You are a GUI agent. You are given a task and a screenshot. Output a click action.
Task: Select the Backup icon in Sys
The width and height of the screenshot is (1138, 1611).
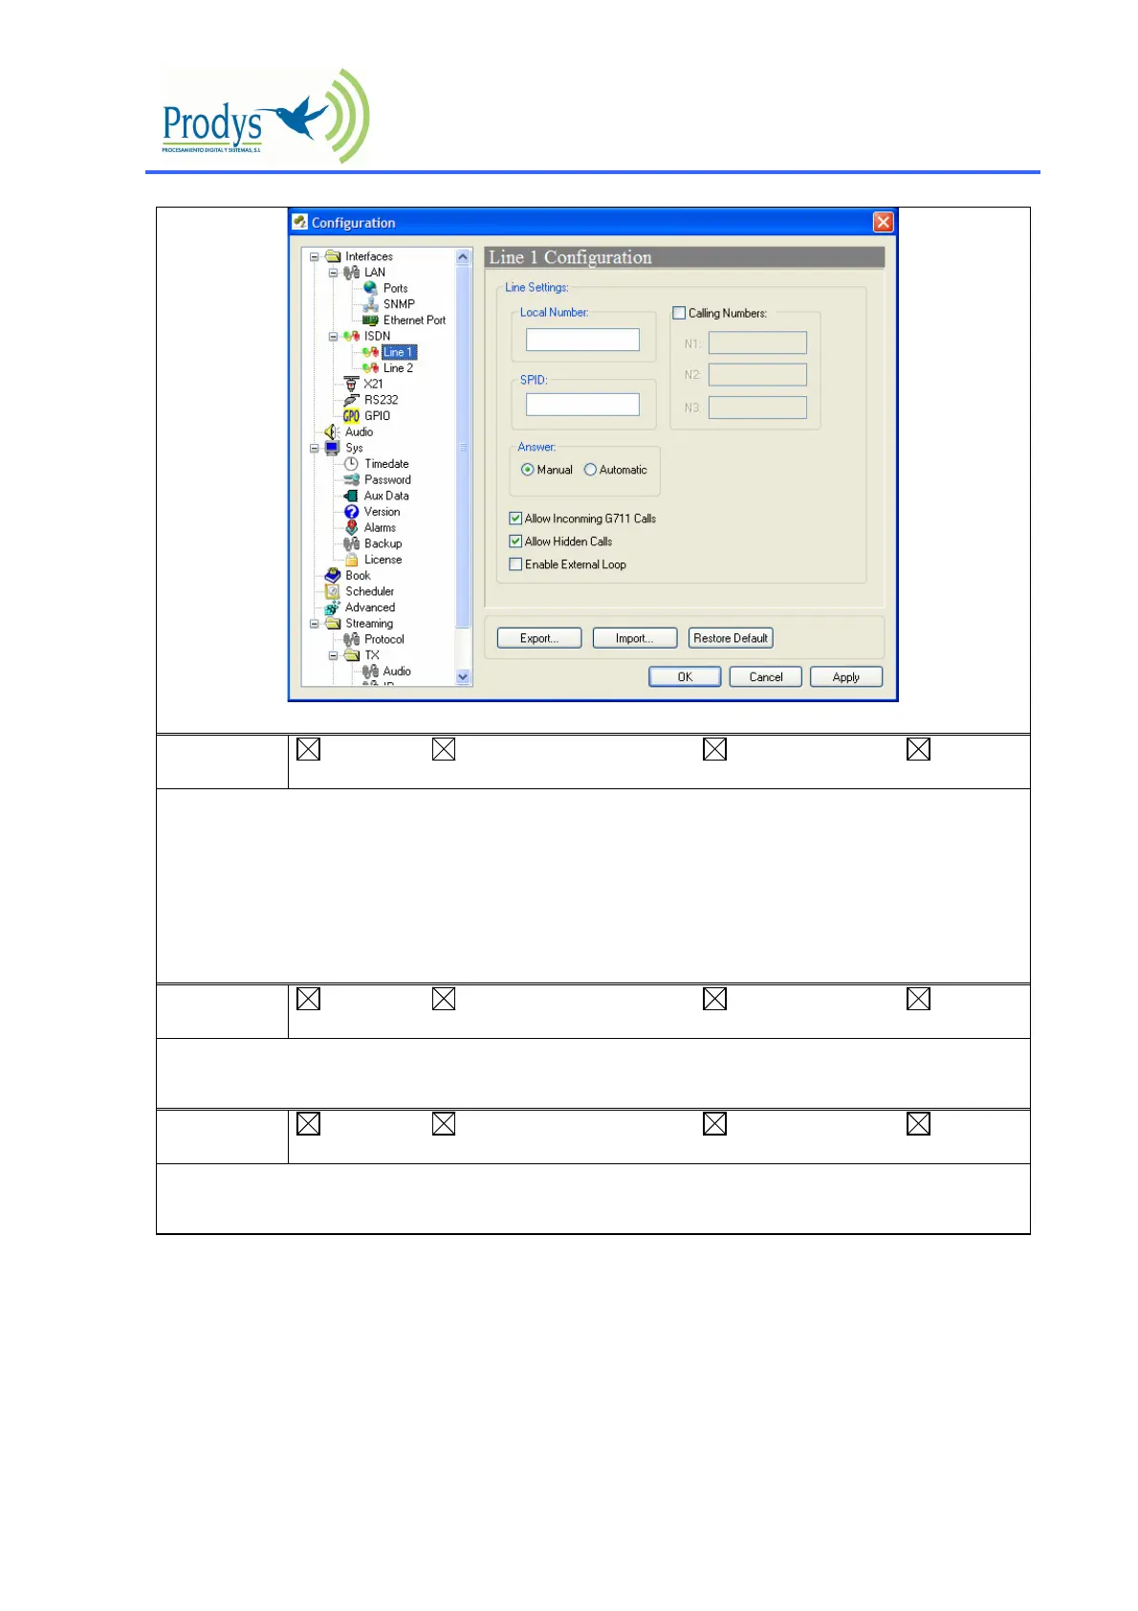pyautogui.click(x=351, y=543)
